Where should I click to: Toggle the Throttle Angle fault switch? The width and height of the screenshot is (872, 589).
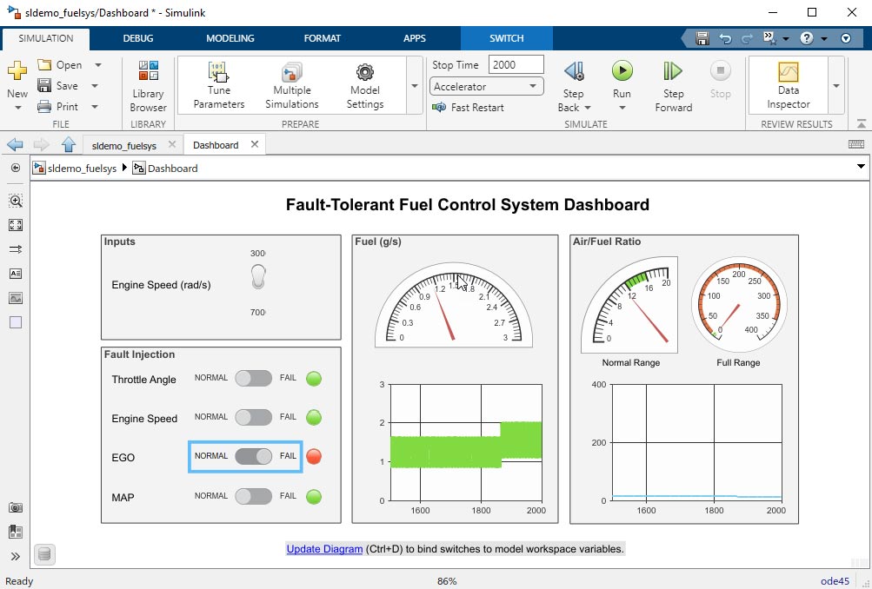click(254, 378)
